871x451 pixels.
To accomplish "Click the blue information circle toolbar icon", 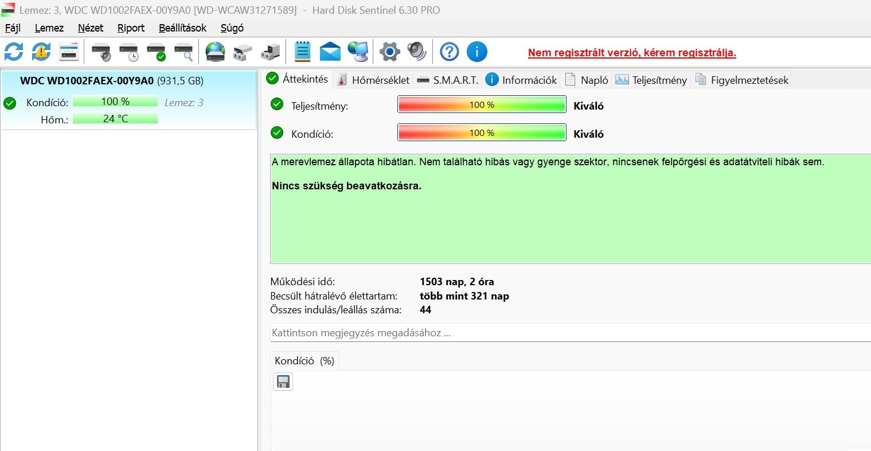I will point(477,52).
